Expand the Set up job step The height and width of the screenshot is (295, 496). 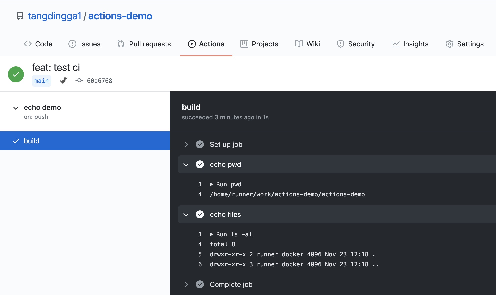186,144
